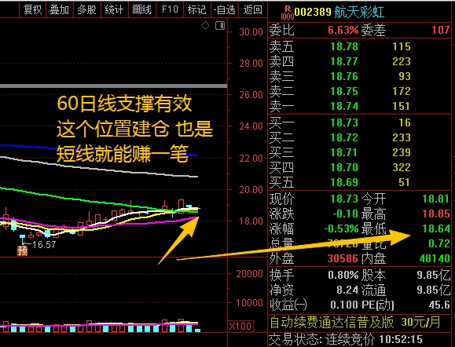The image size is (455, 347).
Task: Click stock code 002389 航天彩虹
Action: (x=339, y=13)
